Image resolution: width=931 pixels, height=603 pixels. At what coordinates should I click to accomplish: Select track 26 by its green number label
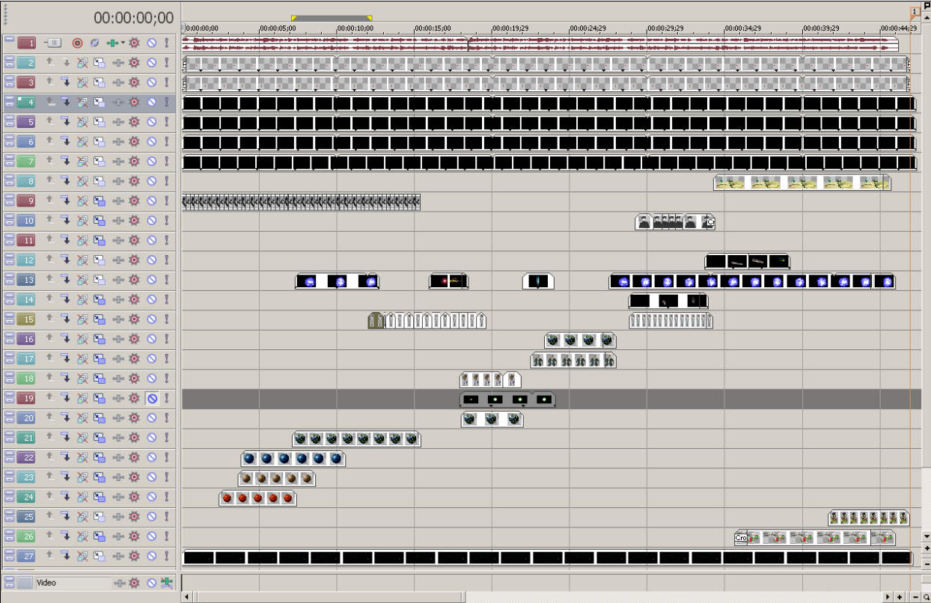26,536
